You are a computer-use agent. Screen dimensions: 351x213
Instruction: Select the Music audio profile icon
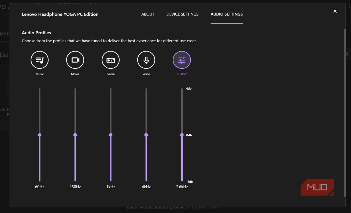tap(40, 60)
